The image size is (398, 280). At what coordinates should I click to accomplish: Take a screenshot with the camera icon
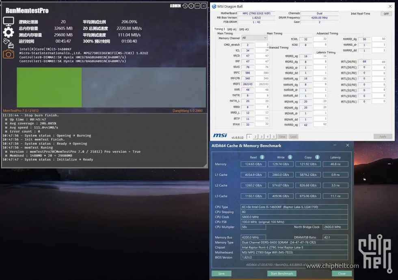coord(9,54)
